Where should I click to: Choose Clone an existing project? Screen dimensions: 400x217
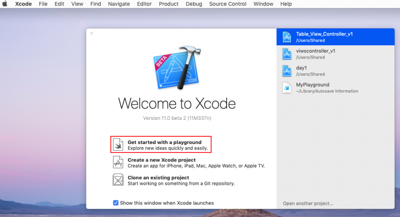point(173,180)
